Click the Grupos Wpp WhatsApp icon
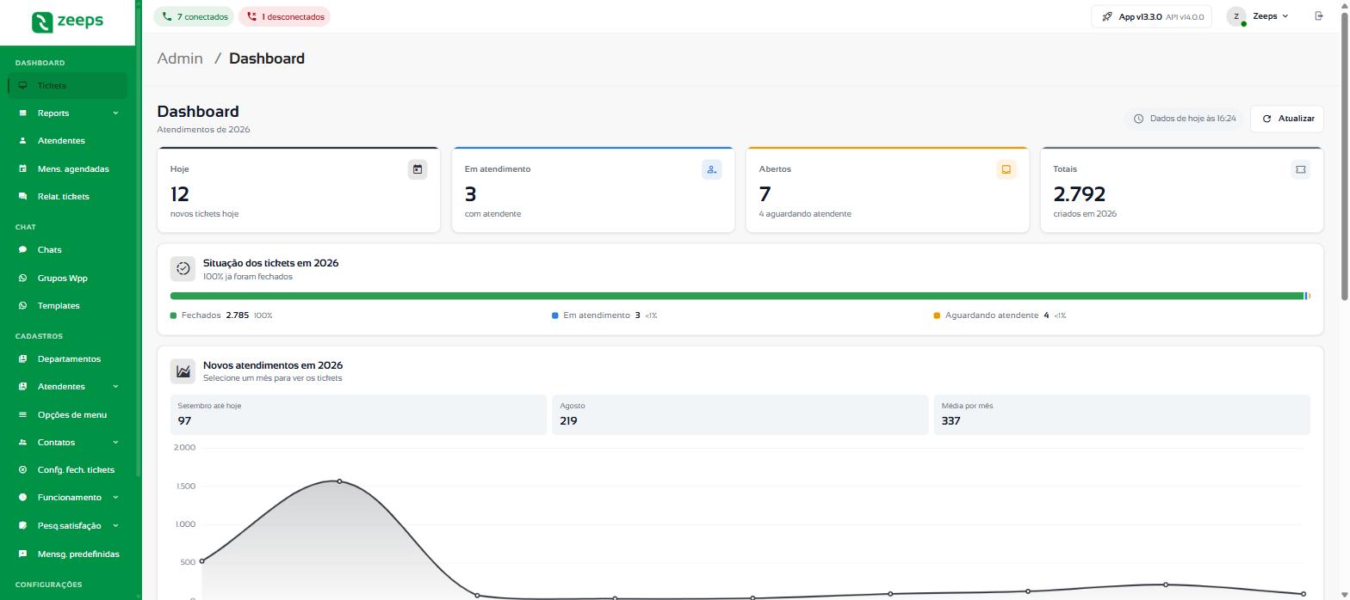This screenshot has width=1350, height=600. (x=22, y=278)
